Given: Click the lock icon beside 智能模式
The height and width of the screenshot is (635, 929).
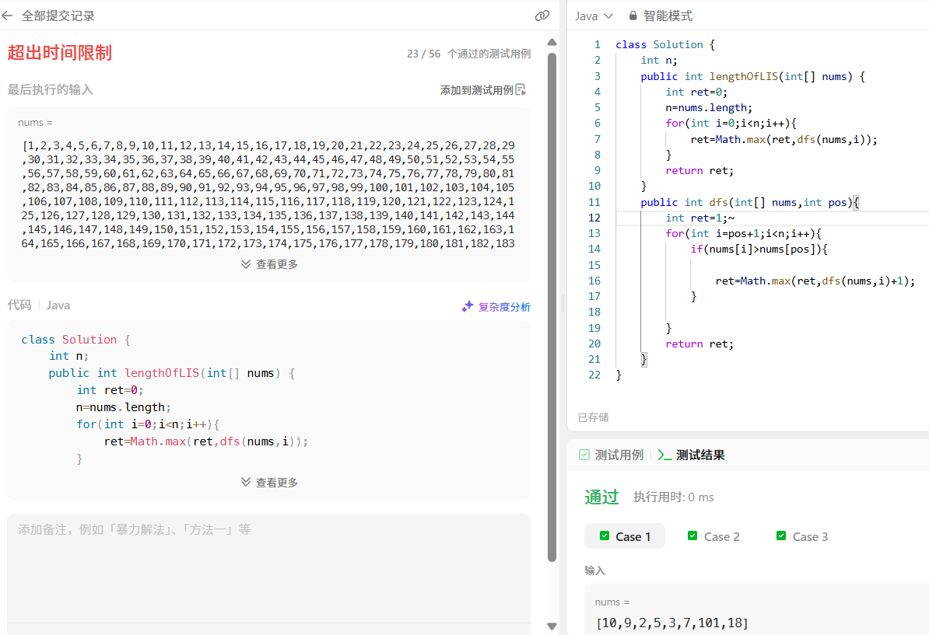Looking at the screenshot, I should [633, 16].
